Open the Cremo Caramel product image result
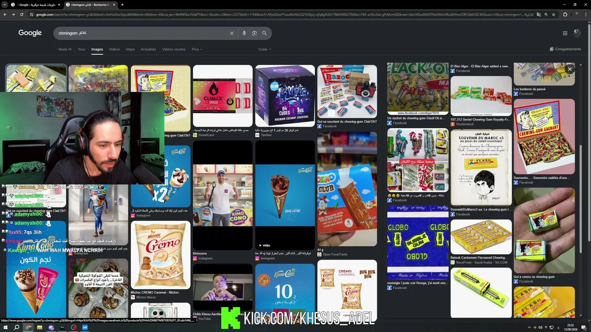591x332 pixels. pyautogui.click(x=347, y=290)
